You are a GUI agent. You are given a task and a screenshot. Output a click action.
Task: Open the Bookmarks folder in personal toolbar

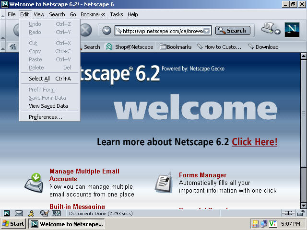point(176,47)
